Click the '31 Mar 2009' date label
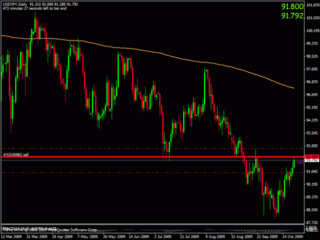This screenshot has height=240, width=320. [37, 236]
